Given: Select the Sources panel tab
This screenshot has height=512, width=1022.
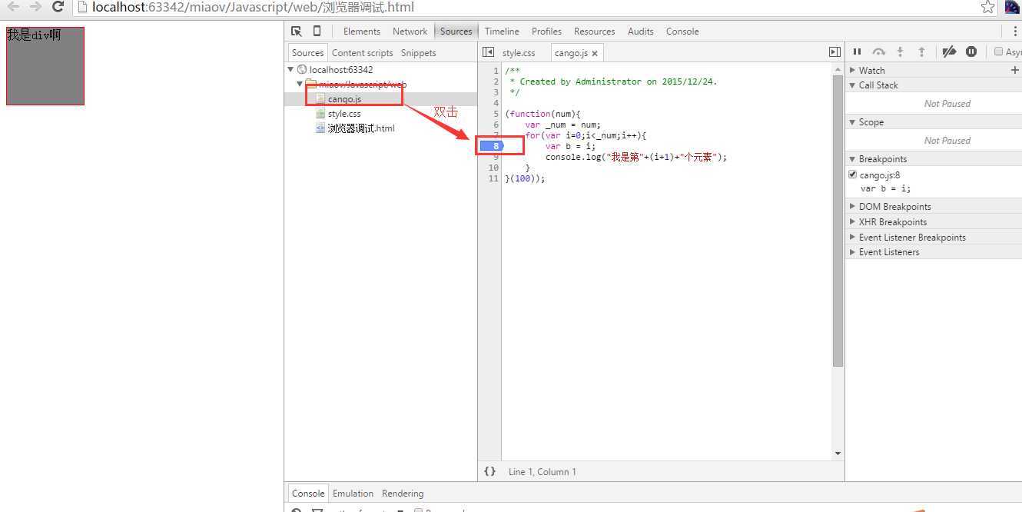Looking at the screenshot, I should coord(456,32).
